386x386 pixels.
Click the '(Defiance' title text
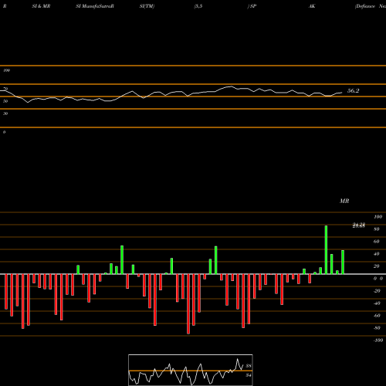tap(365, 6)
